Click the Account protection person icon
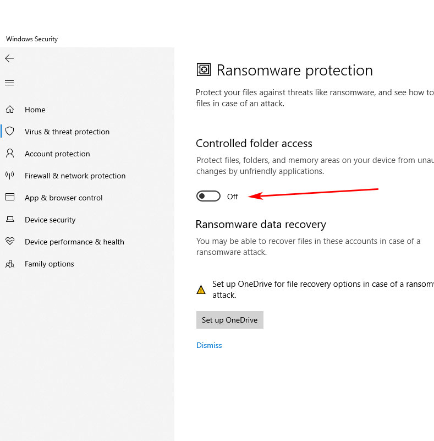The height and width of the screenshot is (441, 434). pyautogui.click(x=10, y=153)
